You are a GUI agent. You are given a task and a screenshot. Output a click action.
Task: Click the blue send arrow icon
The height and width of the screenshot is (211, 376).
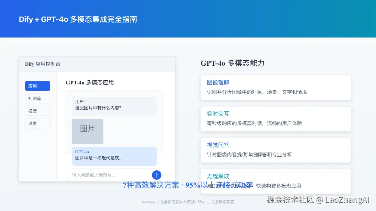156,175
